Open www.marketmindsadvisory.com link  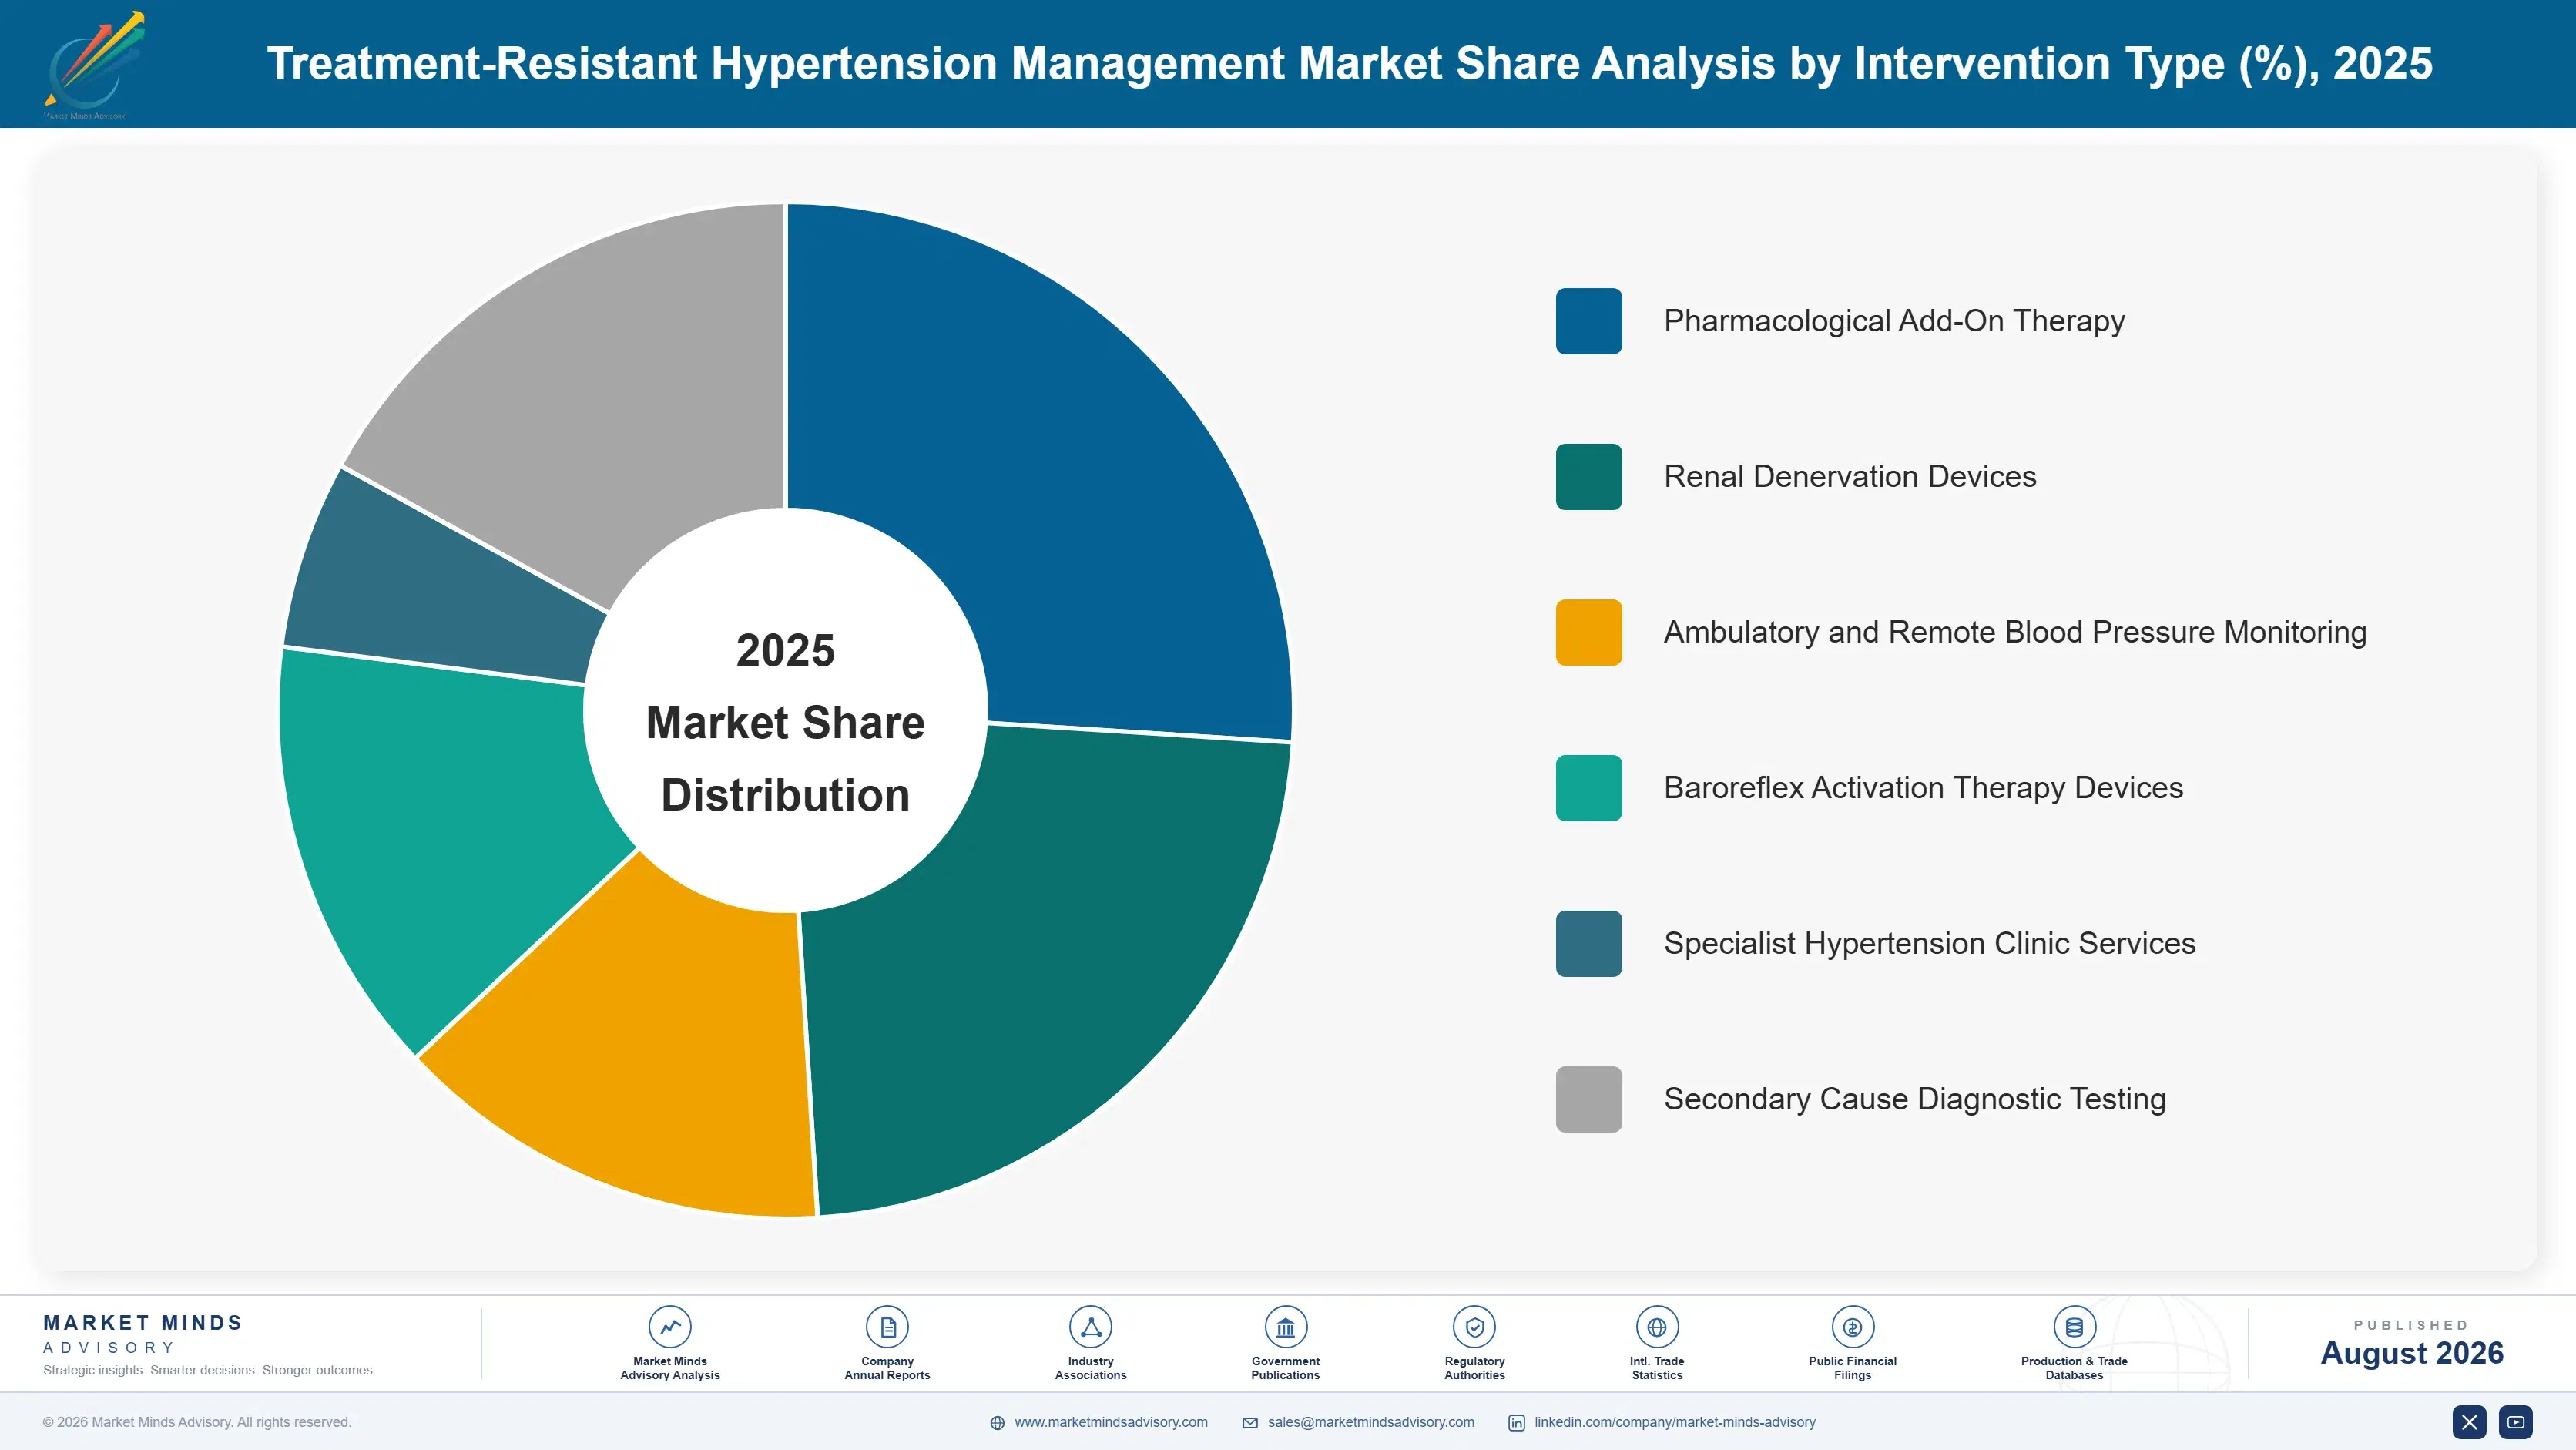pyautogui.click(x=1111, y=1422)
